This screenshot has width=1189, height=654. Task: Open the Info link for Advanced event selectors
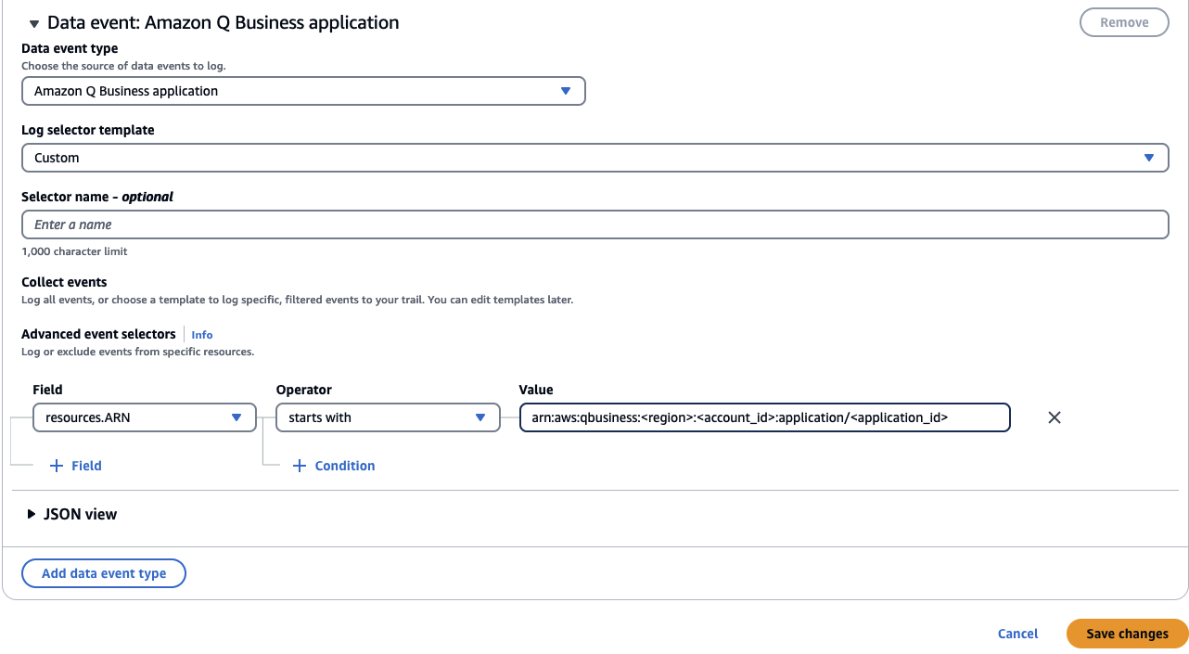coord(201,335)
